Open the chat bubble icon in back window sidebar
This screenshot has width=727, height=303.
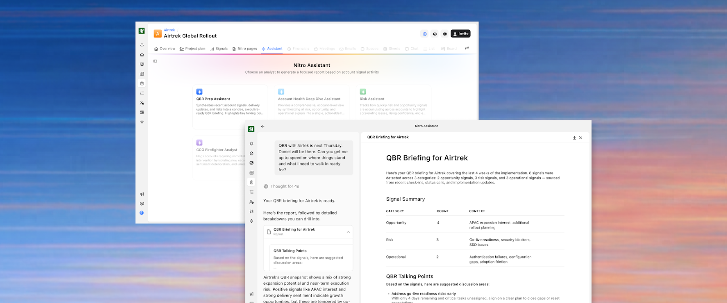[142, 204]
